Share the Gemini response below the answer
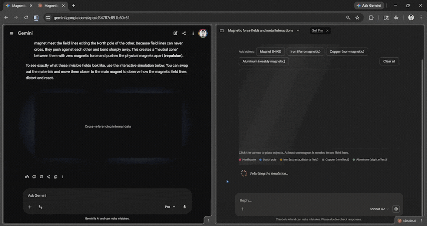Image resolution: width=427 pixels, height=226 pixels. click(48, 176)
